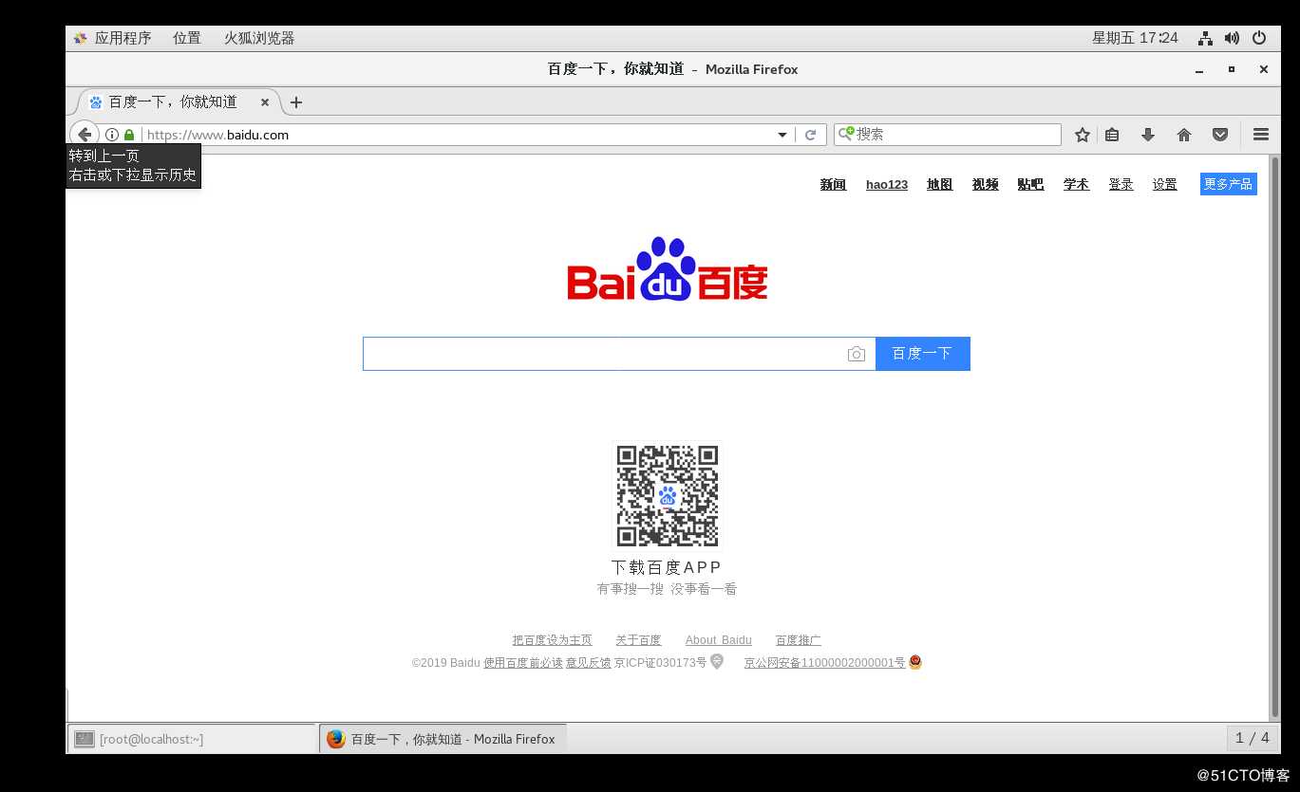Reload the page with the refresh icon
This screenshot has width=1300, height=792.
810,135
